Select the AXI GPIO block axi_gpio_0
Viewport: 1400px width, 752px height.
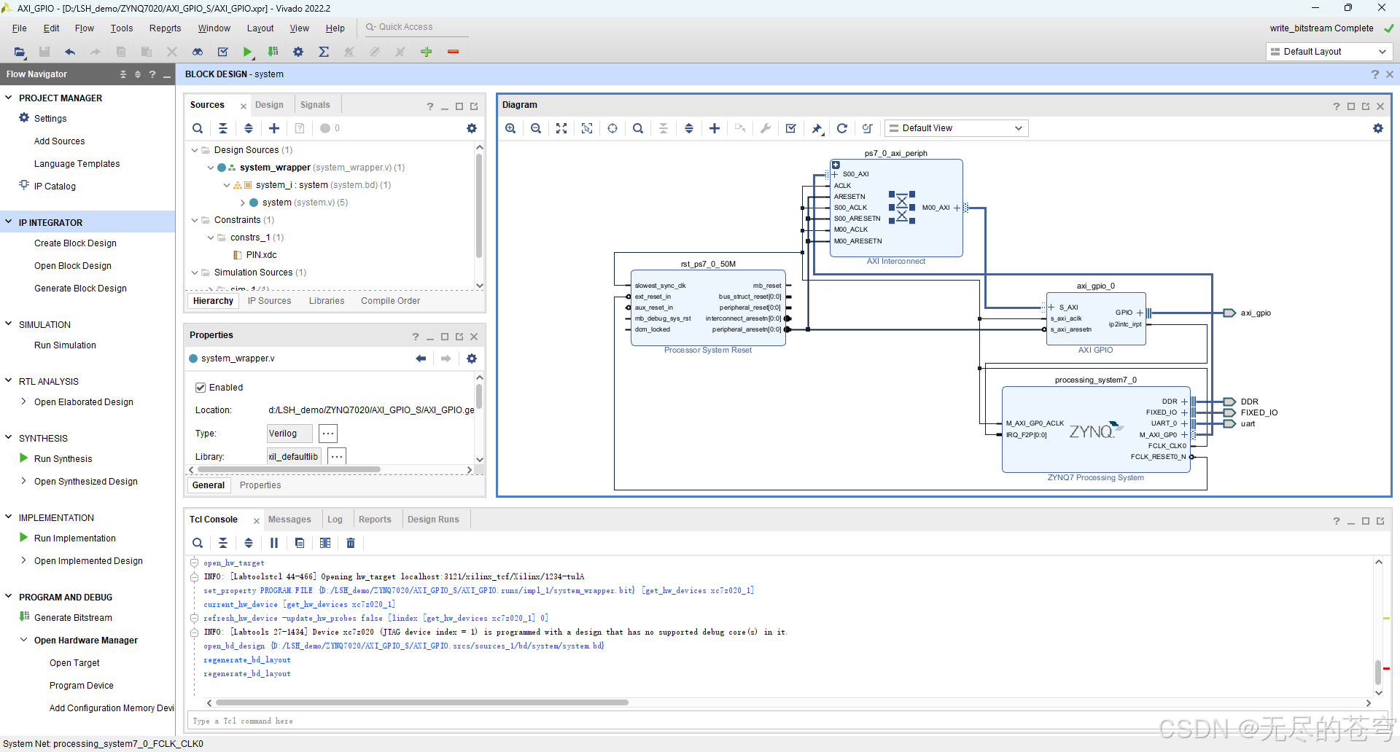[1096, 318]
